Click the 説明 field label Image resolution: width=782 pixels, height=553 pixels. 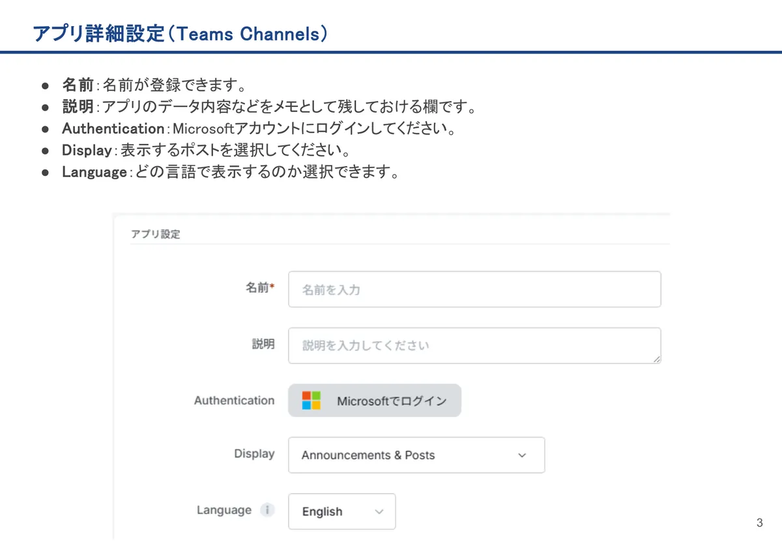click(263, 344)
